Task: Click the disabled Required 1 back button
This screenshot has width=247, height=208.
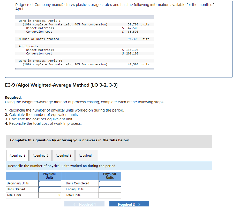Action: point(84,204)
